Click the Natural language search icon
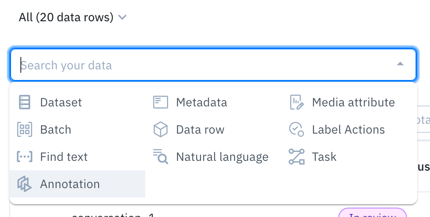Screen dimensions: 430x217 (161, 157)
